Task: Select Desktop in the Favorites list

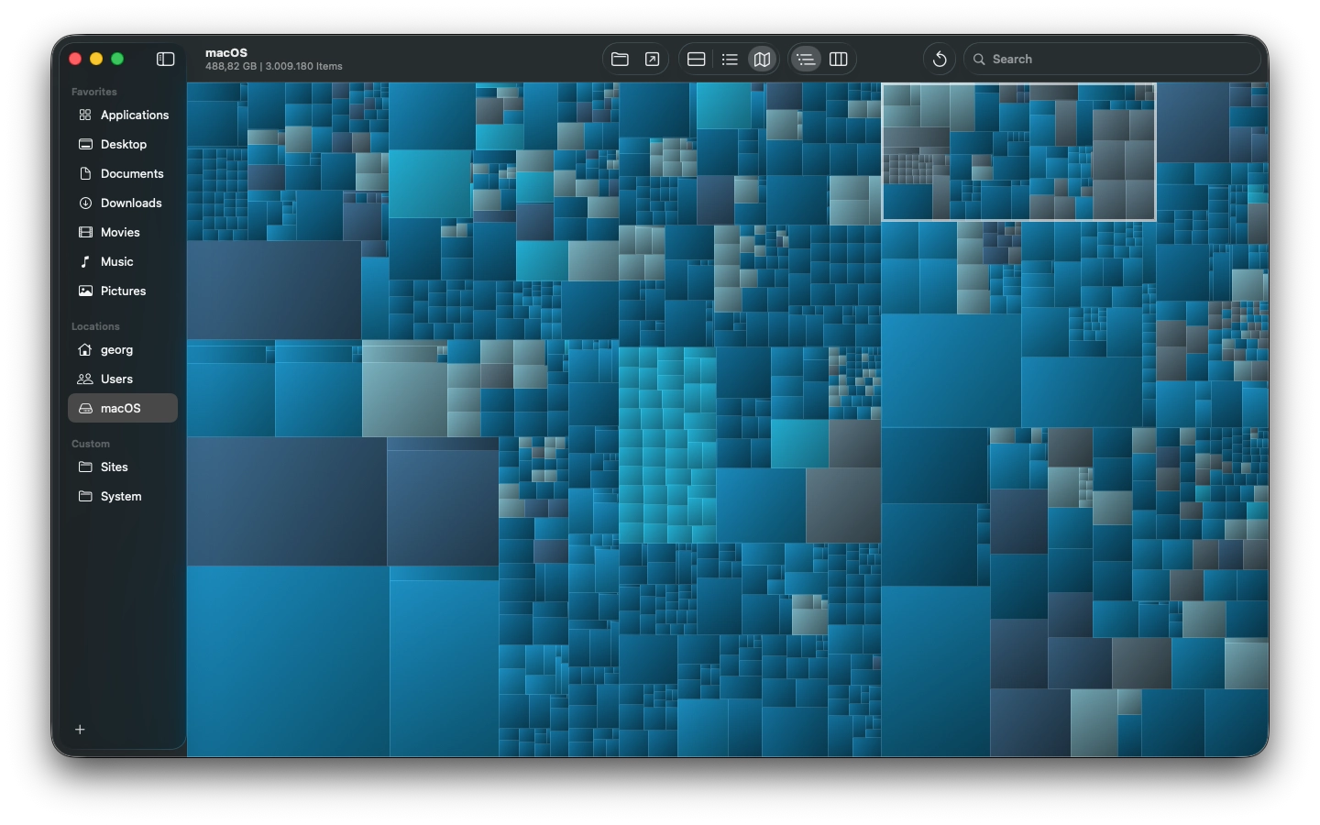Action: [x=123, y=144]
